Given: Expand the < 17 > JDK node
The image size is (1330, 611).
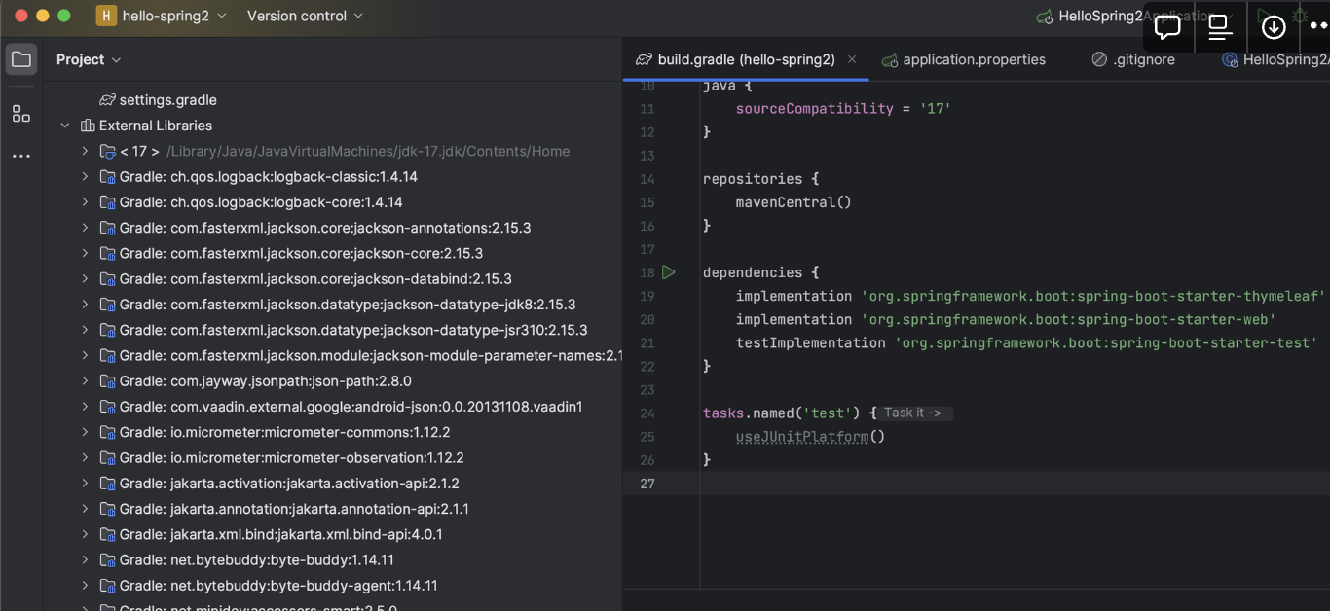Looking at the screenshot, I should [x=85, y=151].
